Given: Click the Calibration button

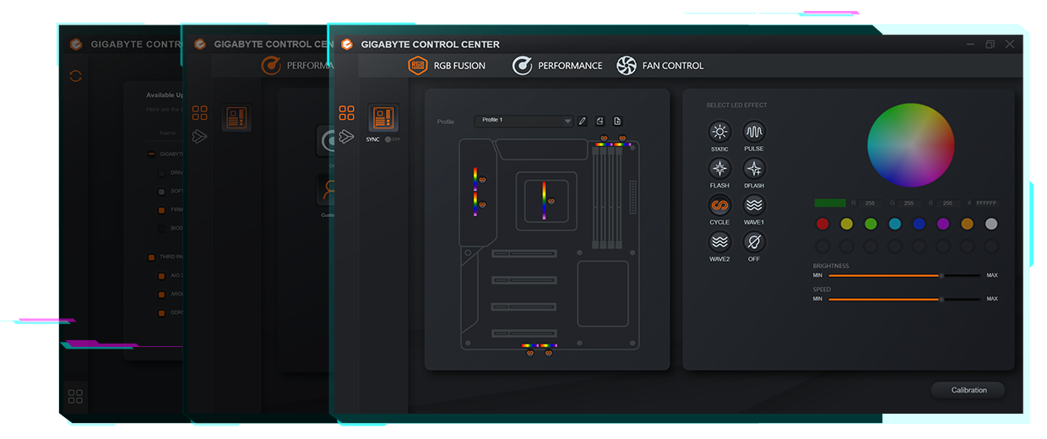Looking at the screenshot, I should tap(968, 390).
